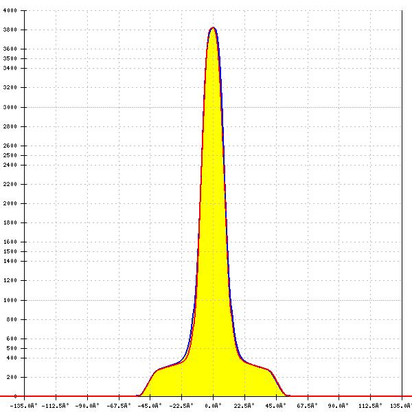This screenshot has height=412, width=412.
Task: Click the 1500 y-axis label
Action: tap(10, 251)
